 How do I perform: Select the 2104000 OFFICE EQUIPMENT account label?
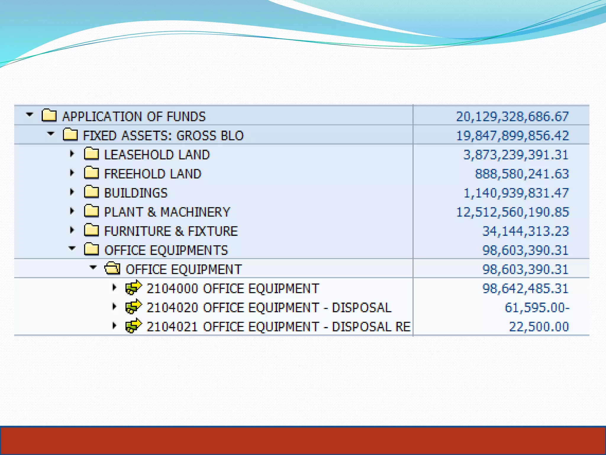pyautogui.click(x=233, y=288)
